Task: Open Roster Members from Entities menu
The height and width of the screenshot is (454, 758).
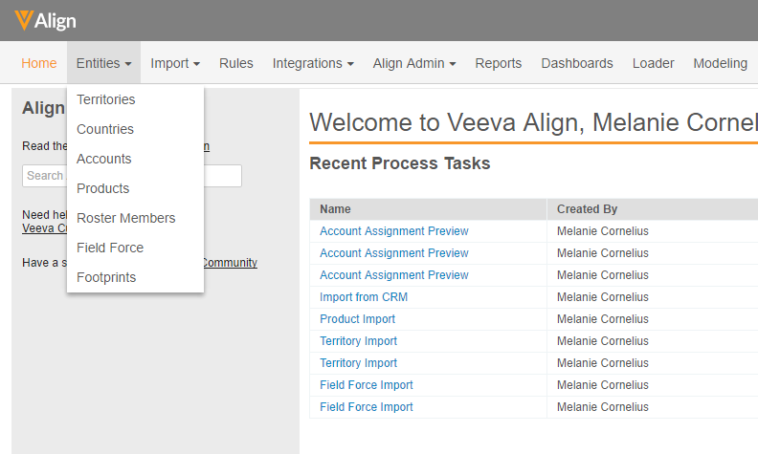Action: (x=126, y=218)
